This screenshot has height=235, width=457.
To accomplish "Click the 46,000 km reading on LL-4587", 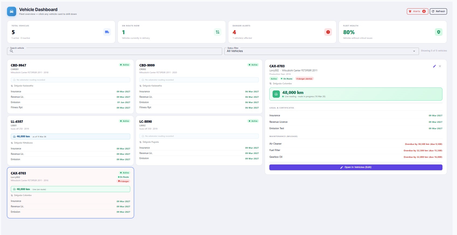I will [23, 136].
